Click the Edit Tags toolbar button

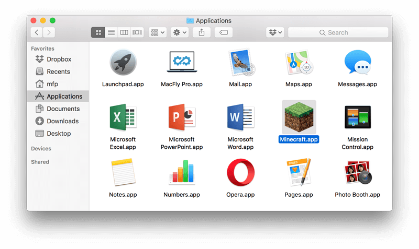(224, 32)
